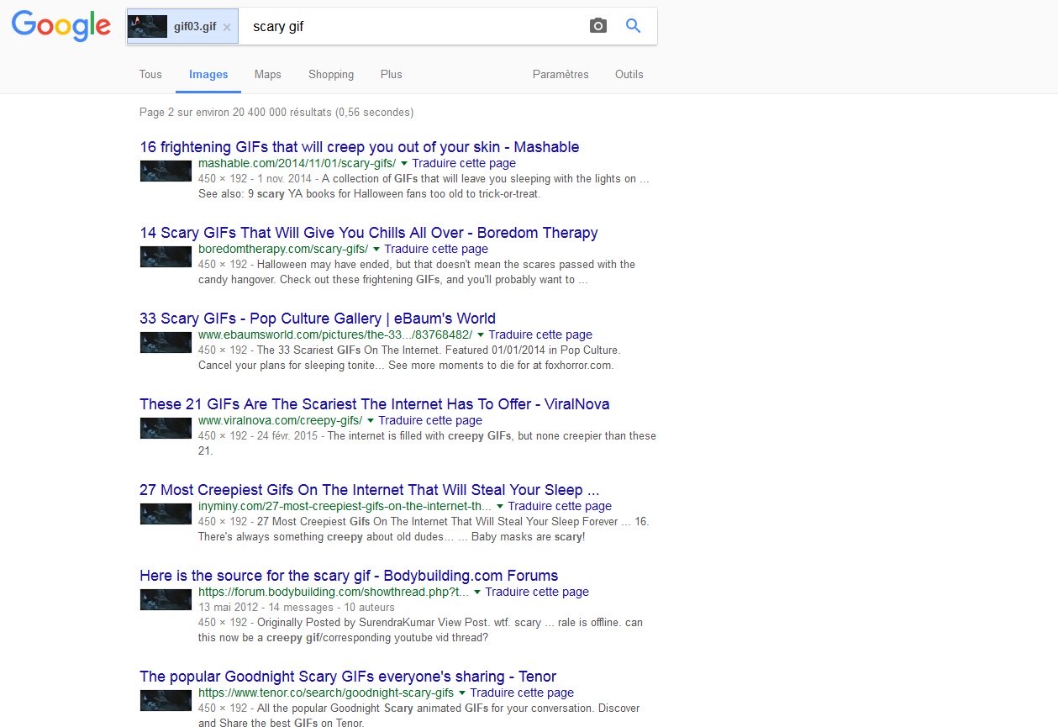
Task: Remove the gif03.gif image chip
Action: coord(227,27)
